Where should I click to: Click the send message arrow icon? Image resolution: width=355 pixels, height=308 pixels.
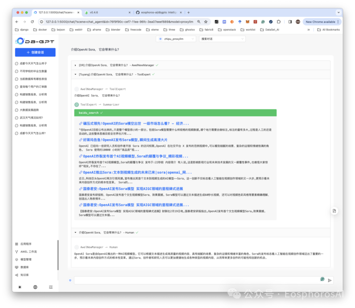click(x=330, y=280)
